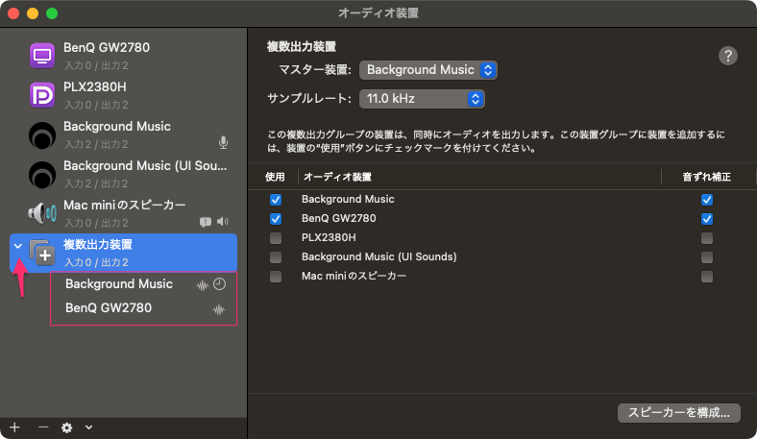Click the PLX2380H DisplayPort device icon
Viewport: 757px width, 439px height.
42,95
